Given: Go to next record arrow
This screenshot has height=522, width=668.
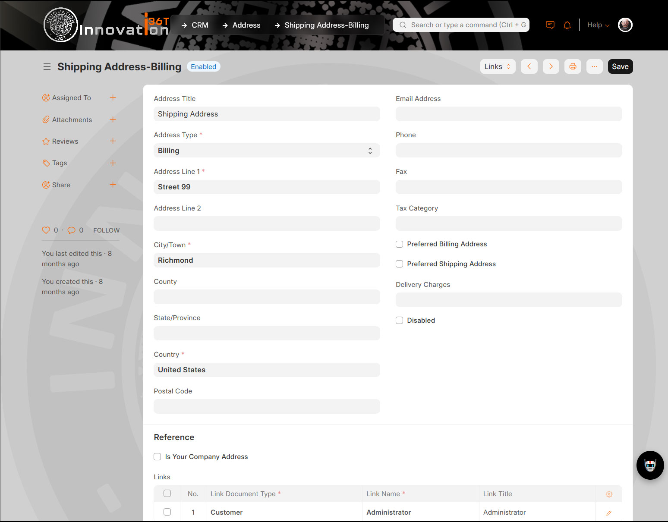Looking at the screenshot, I should [x=551, y=66].
